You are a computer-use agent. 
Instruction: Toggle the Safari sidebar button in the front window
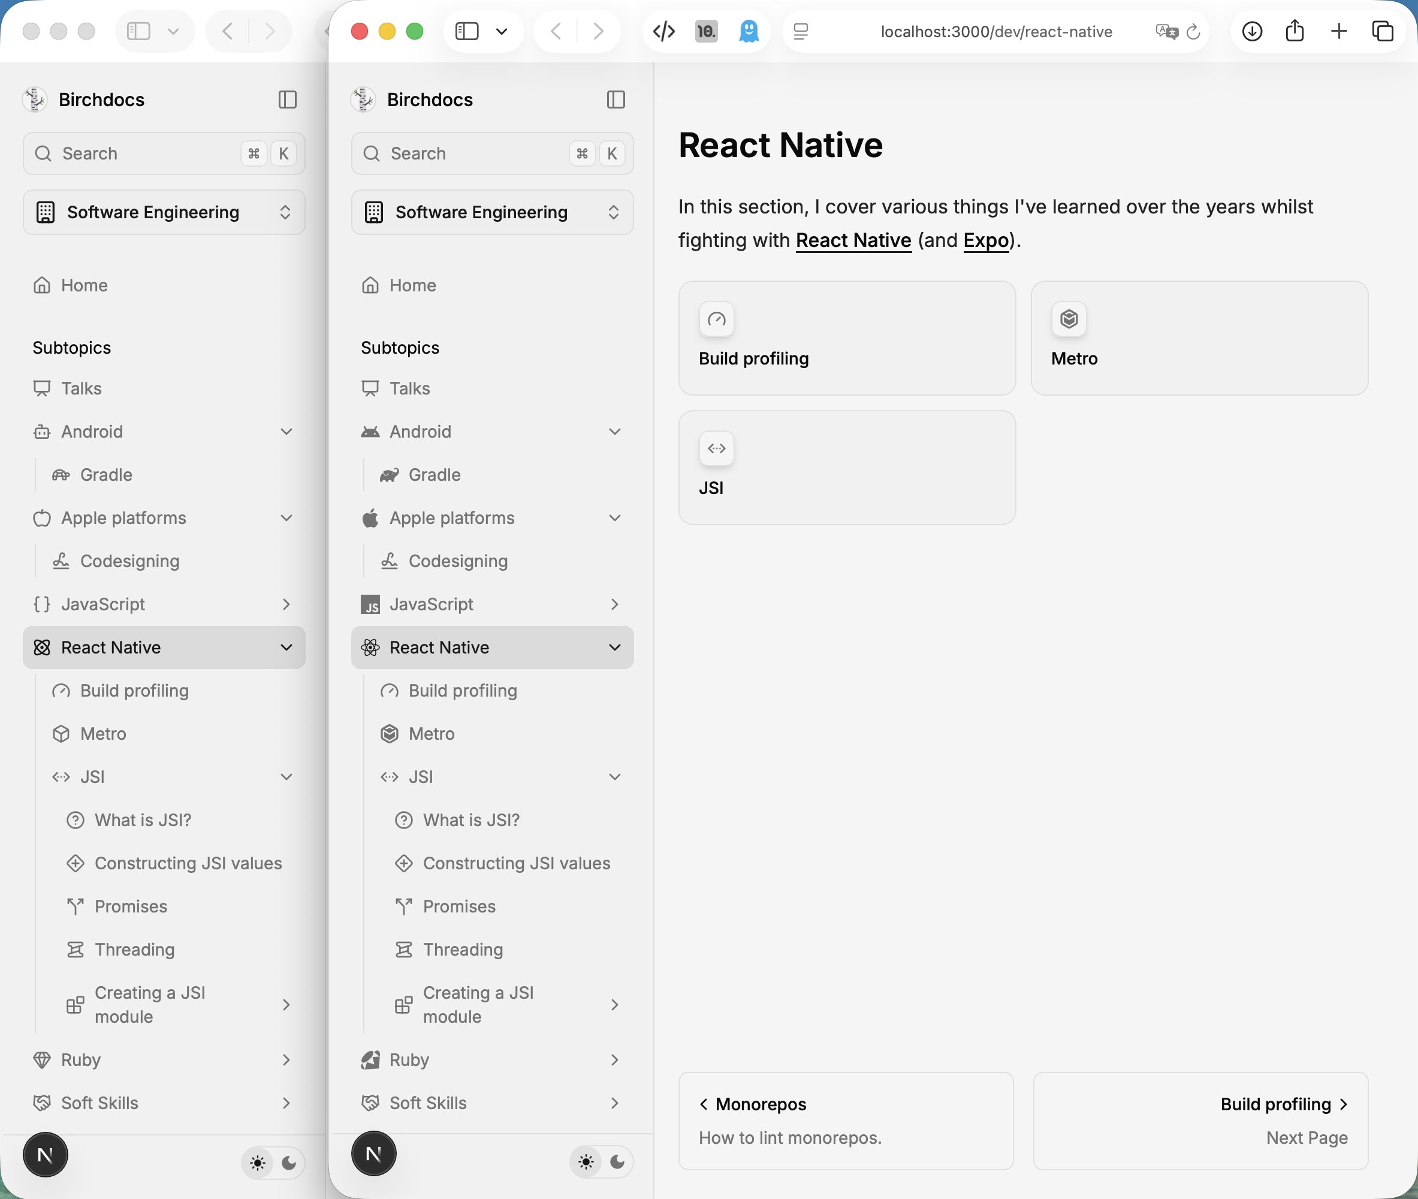click(467, 31)
